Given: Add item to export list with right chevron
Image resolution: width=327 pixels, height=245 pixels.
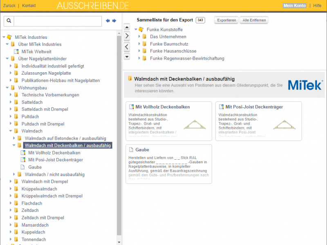Looking at the screenshot, I should click(x=127, y=36).
